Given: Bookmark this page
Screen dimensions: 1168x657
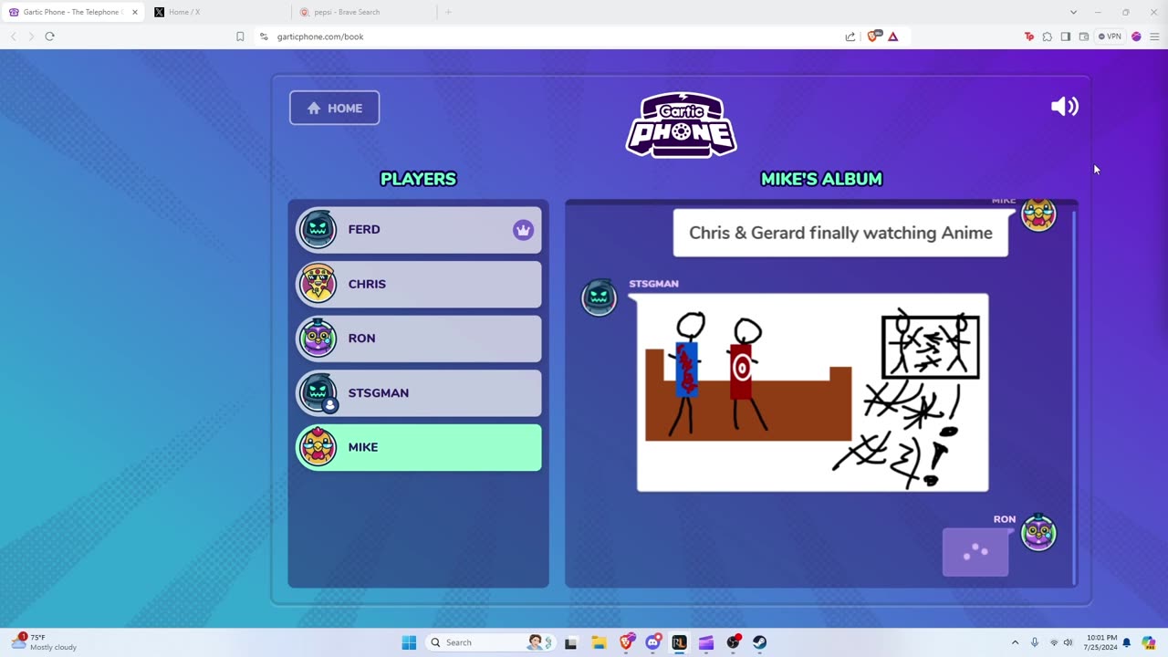Looking at the screenshot, I should (x=240, y=36).
